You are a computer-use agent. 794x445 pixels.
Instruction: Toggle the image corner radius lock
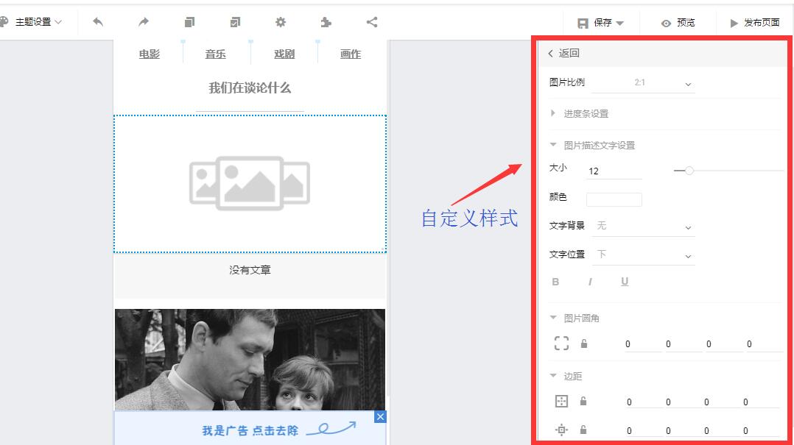point(584,343)
